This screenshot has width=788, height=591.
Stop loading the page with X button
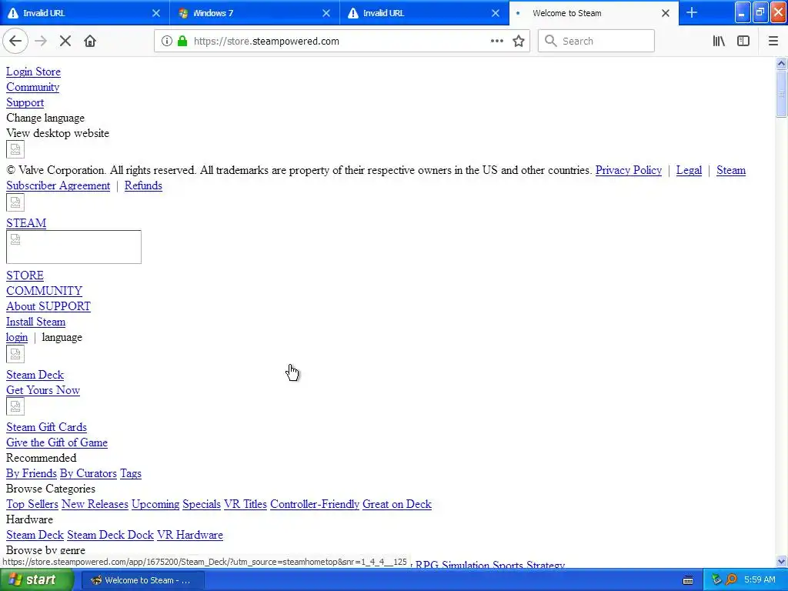click(65, 42)
